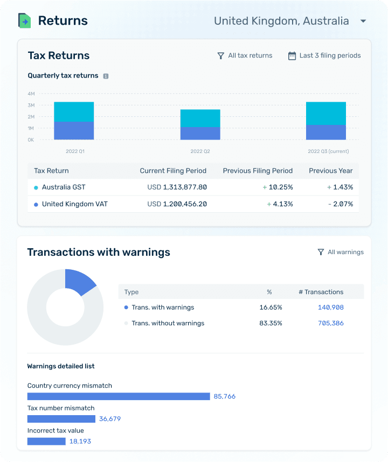Click the 2022 Q1 blue bar segment
The image size is (388, 462).
74,130
